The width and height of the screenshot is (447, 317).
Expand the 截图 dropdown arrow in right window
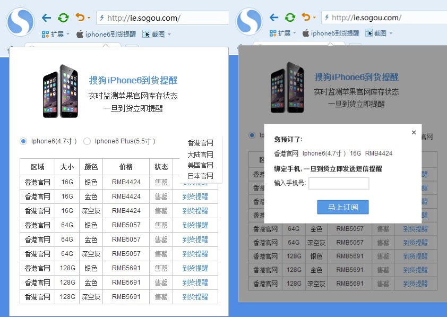(391, 33)
